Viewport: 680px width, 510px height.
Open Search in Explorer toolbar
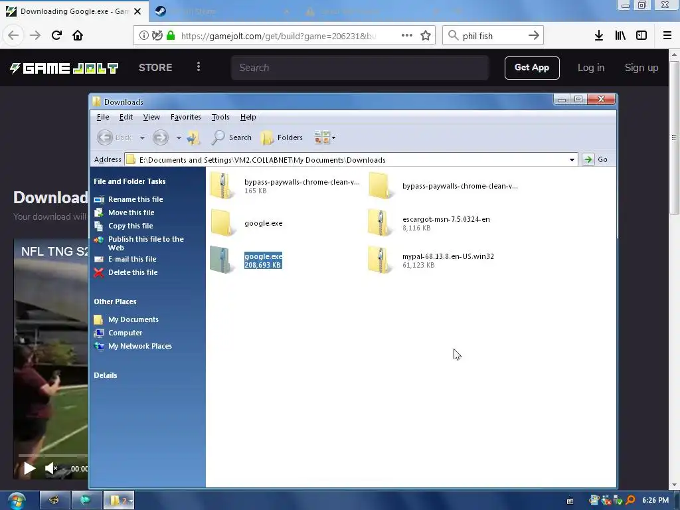(x=232, y=137)
